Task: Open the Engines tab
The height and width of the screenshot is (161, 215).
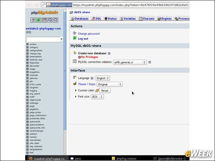Action: 164,19
